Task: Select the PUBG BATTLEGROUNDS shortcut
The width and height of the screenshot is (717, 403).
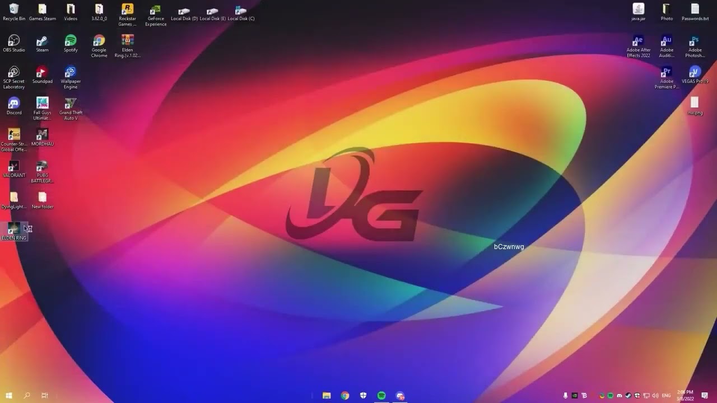Action: pos(42,172)
